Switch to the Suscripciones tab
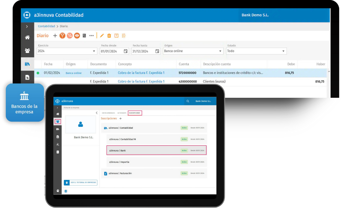Image resolution: width=343 pixels, height=208 pixels. point(135,113)
